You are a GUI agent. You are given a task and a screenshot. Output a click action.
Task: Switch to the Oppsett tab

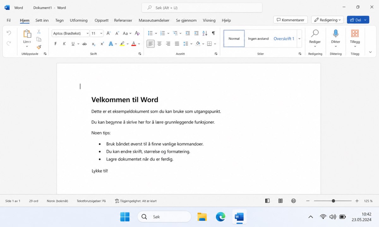(x=101, y=20)
